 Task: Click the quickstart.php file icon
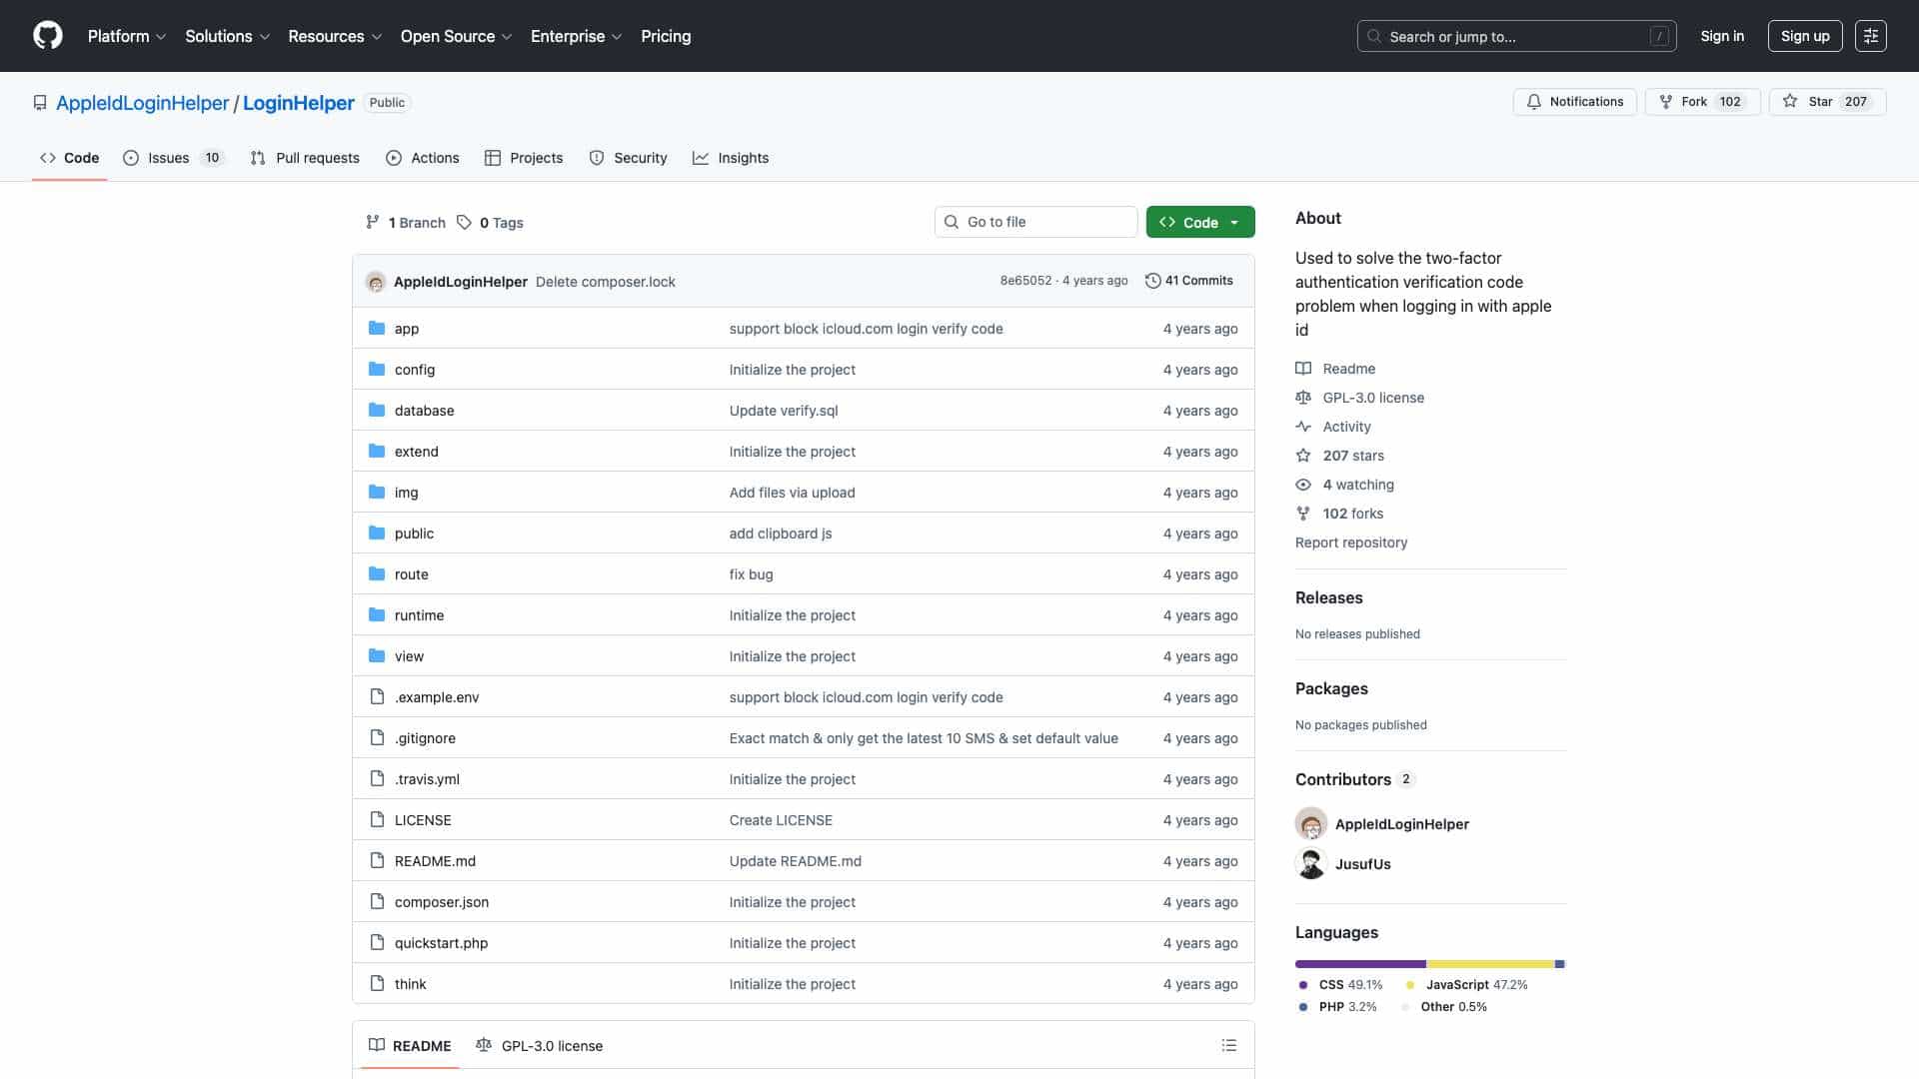tap(377, 942)
